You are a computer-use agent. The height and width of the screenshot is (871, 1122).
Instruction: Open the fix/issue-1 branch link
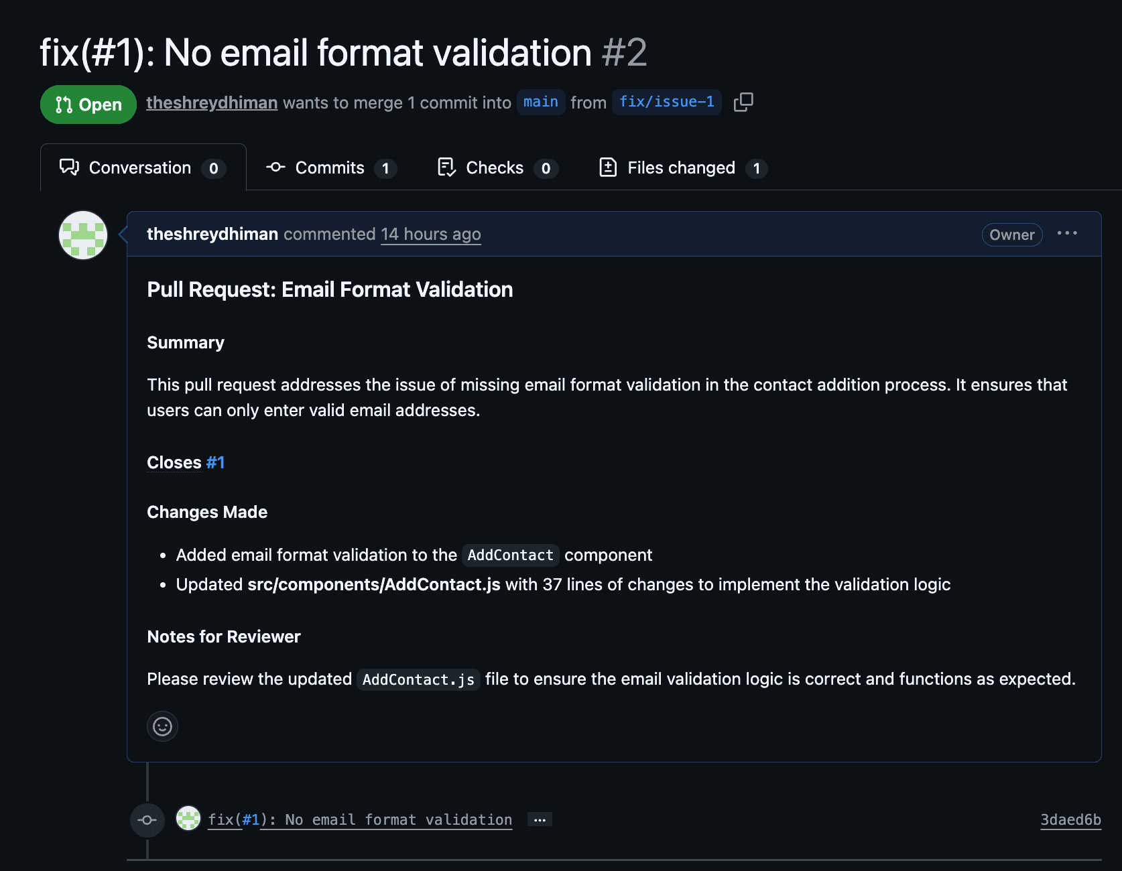coord(666,102)
